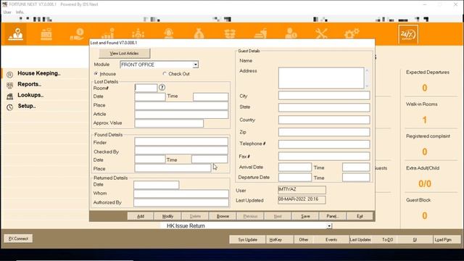Click the Lost Details Place field
The height and width of the screenshot is (261, 464).
point(181,106)
